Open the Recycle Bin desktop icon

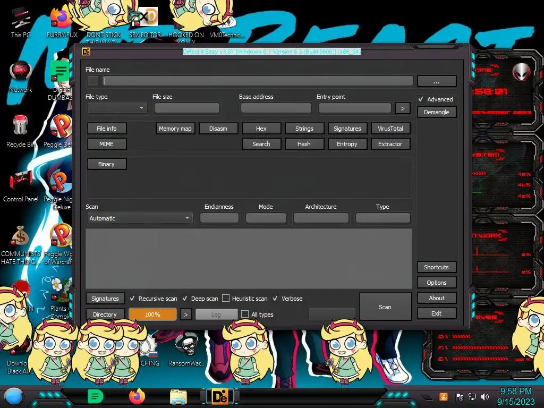21,132
